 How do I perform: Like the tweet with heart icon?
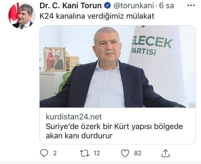125,153
